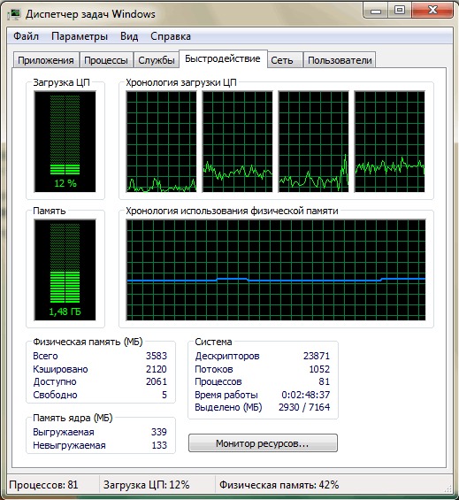459x500 pixels.
Task: Switch to the Приложения tab
Action: click(46, 60)
